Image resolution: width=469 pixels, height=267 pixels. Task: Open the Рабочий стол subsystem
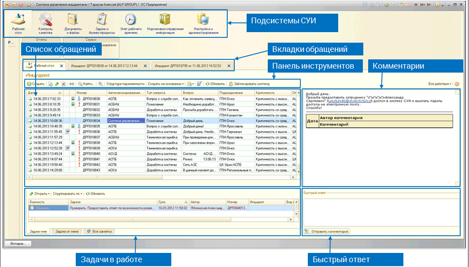18,24
